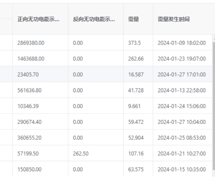Click the vertical scrollbar on the table
Image resolution: width=215 pixels, height=177 pixels.
pyautogui.click(x=213, y=104)
